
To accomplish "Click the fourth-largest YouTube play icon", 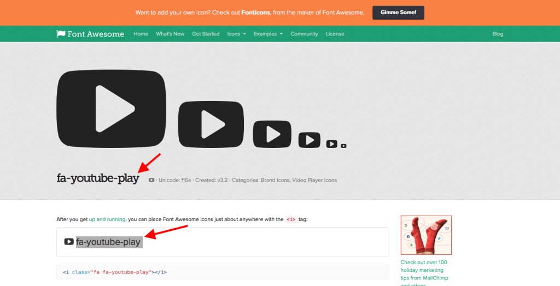I will click(310, 140).
